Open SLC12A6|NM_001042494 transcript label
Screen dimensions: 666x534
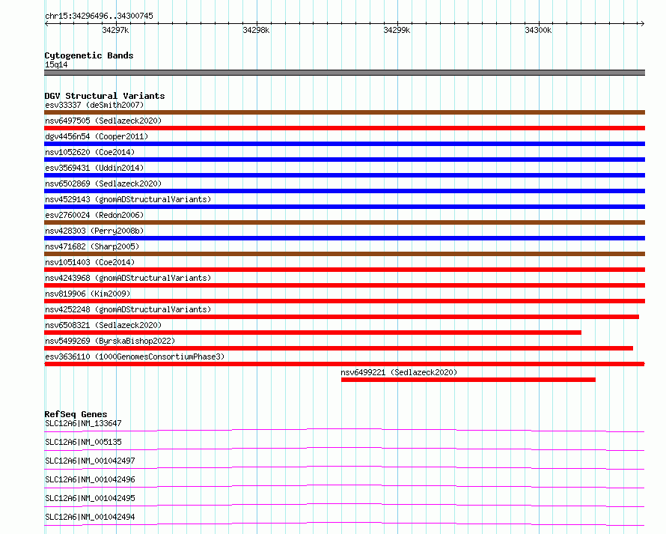[90, 517]
